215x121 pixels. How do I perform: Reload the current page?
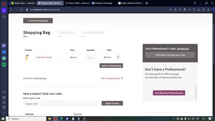[21, 10]
